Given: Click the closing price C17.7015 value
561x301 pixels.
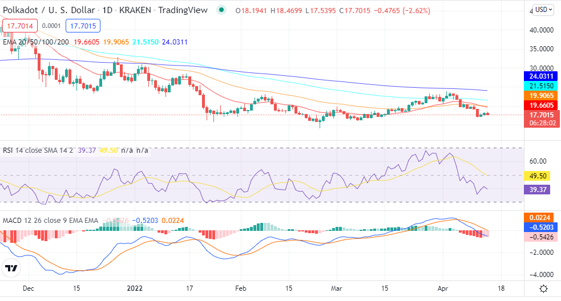Looking at the screenshot, I should 354,11.
